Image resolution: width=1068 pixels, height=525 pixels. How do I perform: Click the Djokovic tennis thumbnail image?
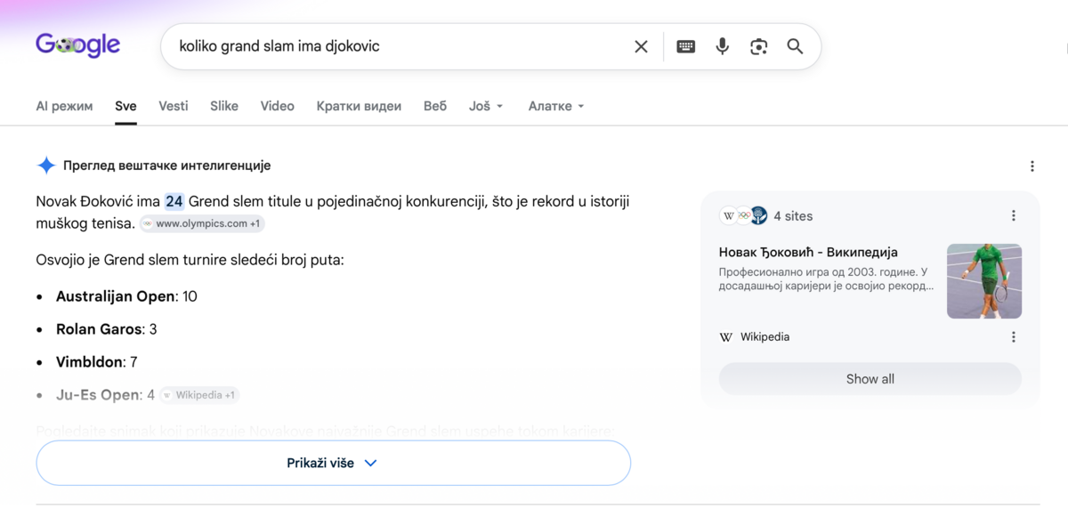click(984, 281)
